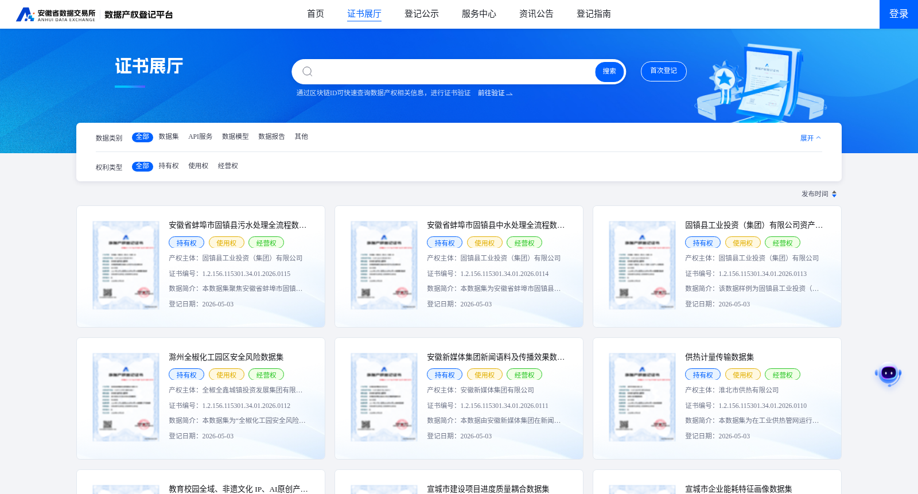The image size is (918, 494).
Task: Focus the blockchain ID search field
Action: pyautogui.click(x=453, y=71)
